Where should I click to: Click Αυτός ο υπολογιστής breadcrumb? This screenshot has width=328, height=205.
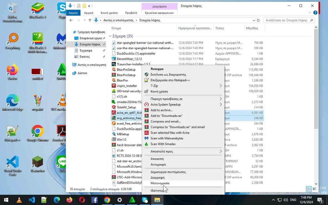coord(118,20)
